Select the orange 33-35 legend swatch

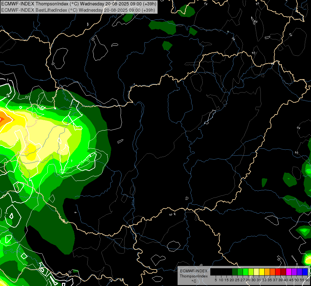[x=267, y=272]
